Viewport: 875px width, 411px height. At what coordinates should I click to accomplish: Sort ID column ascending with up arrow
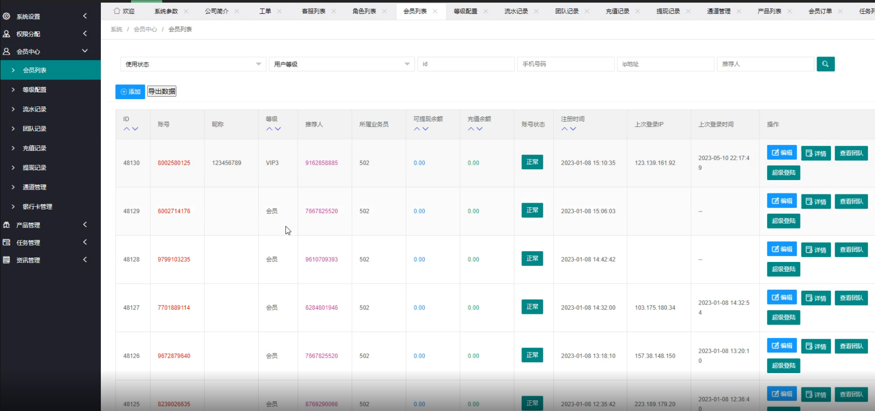(126, 129)
